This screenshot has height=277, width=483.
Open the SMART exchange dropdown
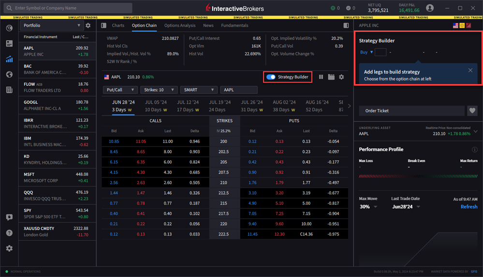[x=199, y=90]
